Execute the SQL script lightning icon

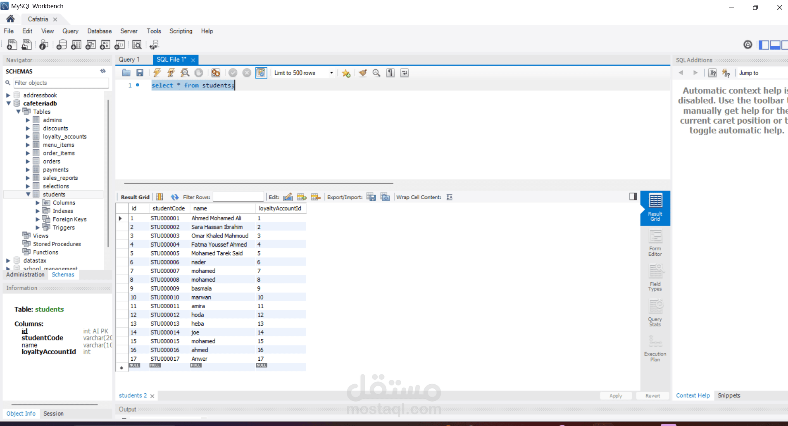(x=157, y=73)
